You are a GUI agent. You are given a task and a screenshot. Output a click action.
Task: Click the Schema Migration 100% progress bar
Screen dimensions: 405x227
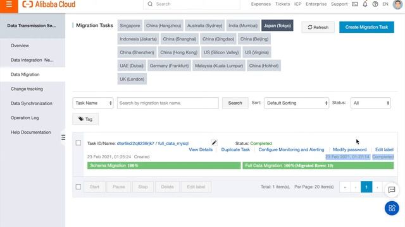(164, 165)
